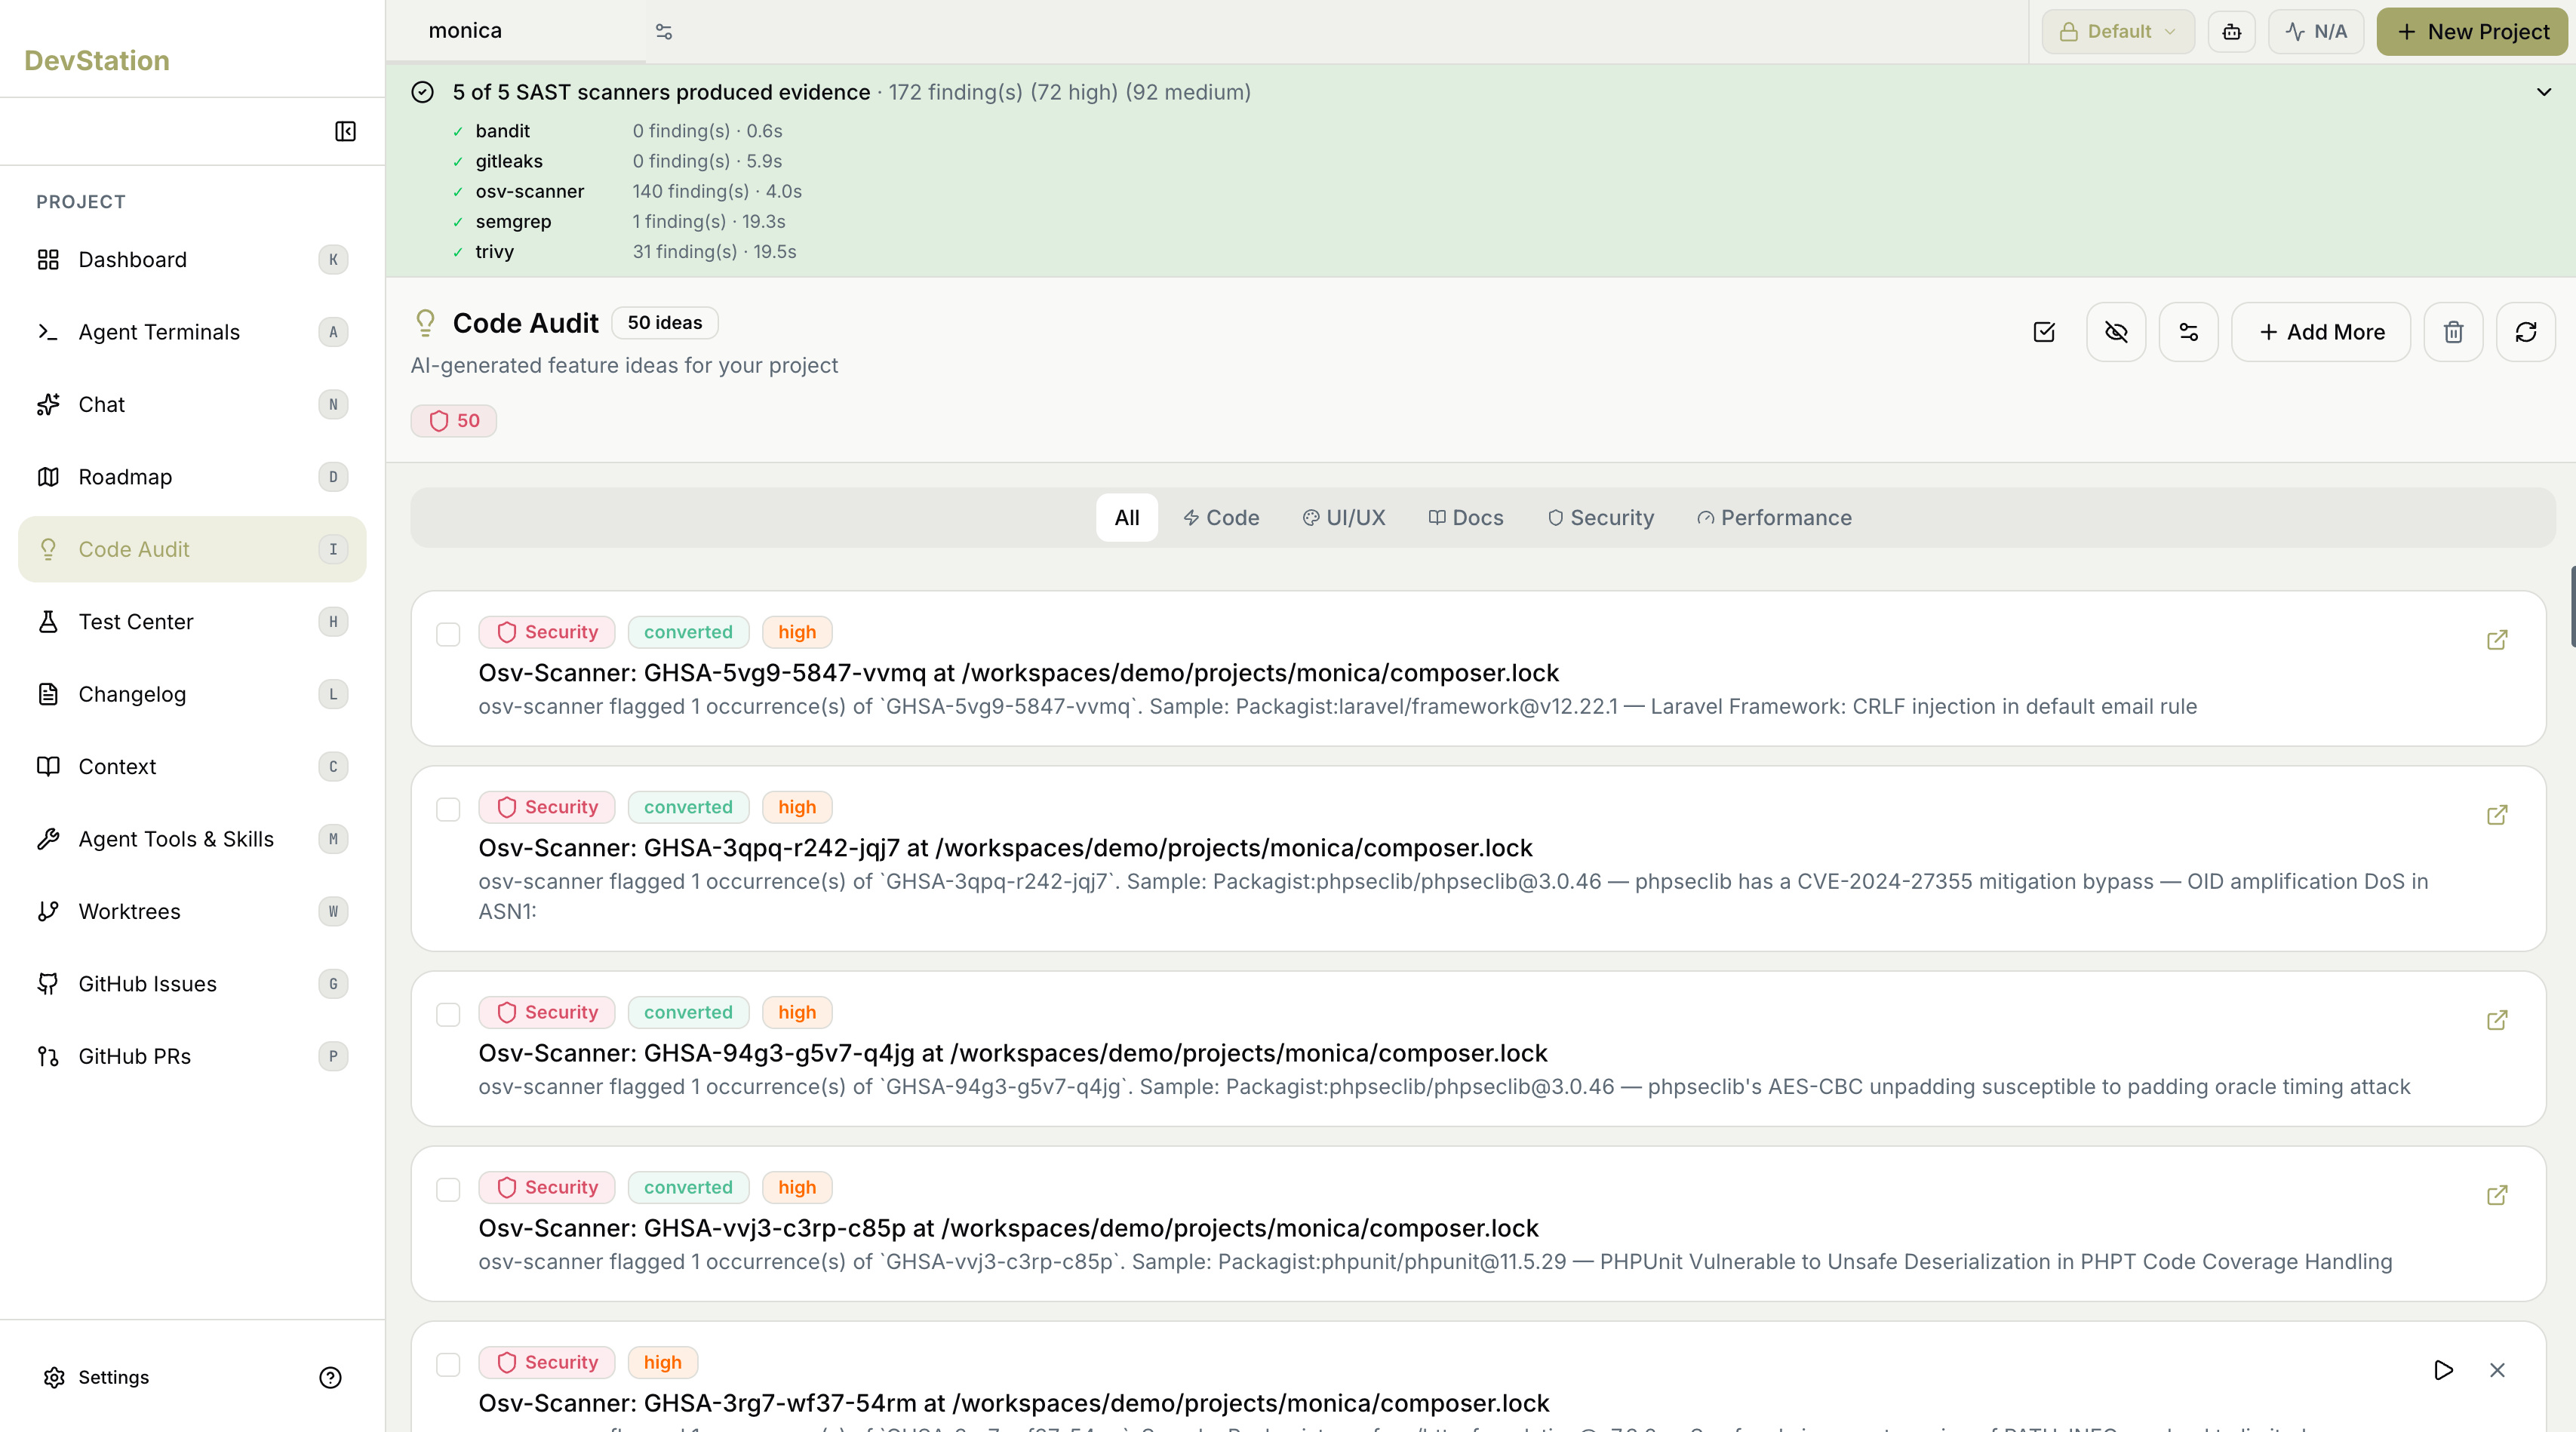Check the GHSA-vvj3-c3rp-c85p idea checkbox
The image size is (2576, 1432).
448,1189
